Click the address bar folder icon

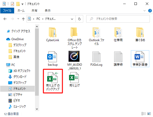[x=29, y=19]
